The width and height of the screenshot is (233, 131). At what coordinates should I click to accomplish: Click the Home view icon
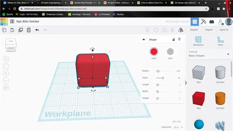(6, 59)
